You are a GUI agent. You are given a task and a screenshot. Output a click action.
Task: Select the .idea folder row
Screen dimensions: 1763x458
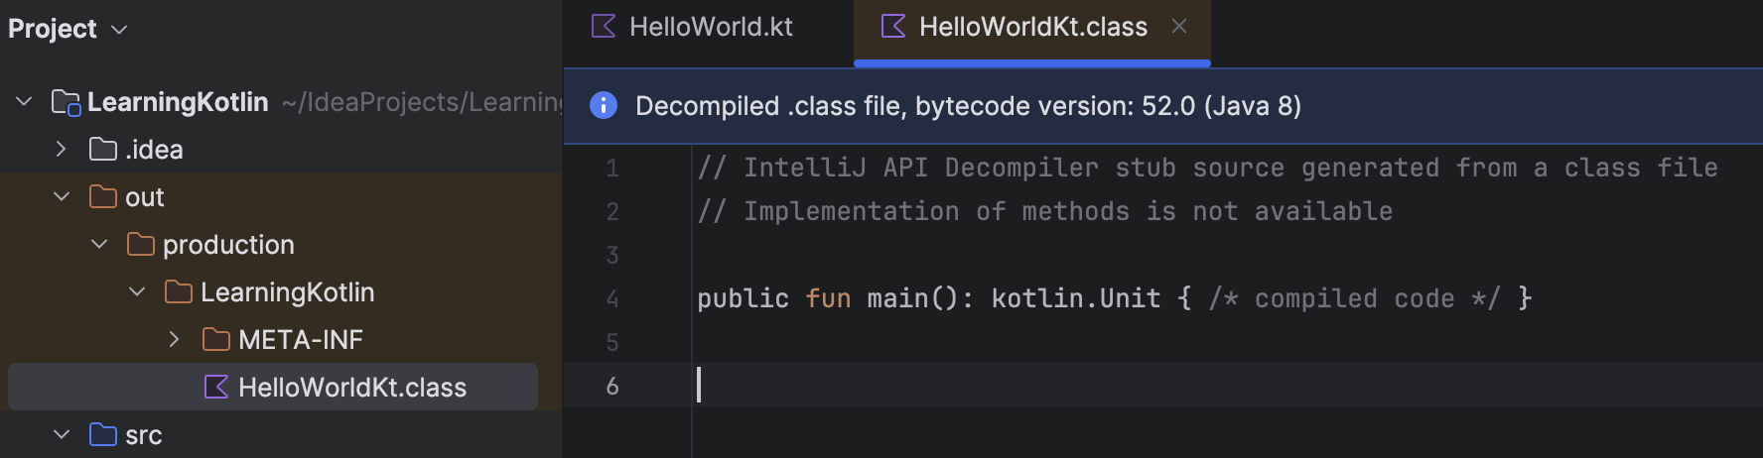coord(281,150)
